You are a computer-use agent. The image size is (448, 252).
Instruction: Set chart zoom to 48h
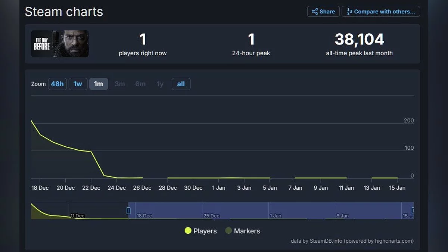click(x=57, y=84)
